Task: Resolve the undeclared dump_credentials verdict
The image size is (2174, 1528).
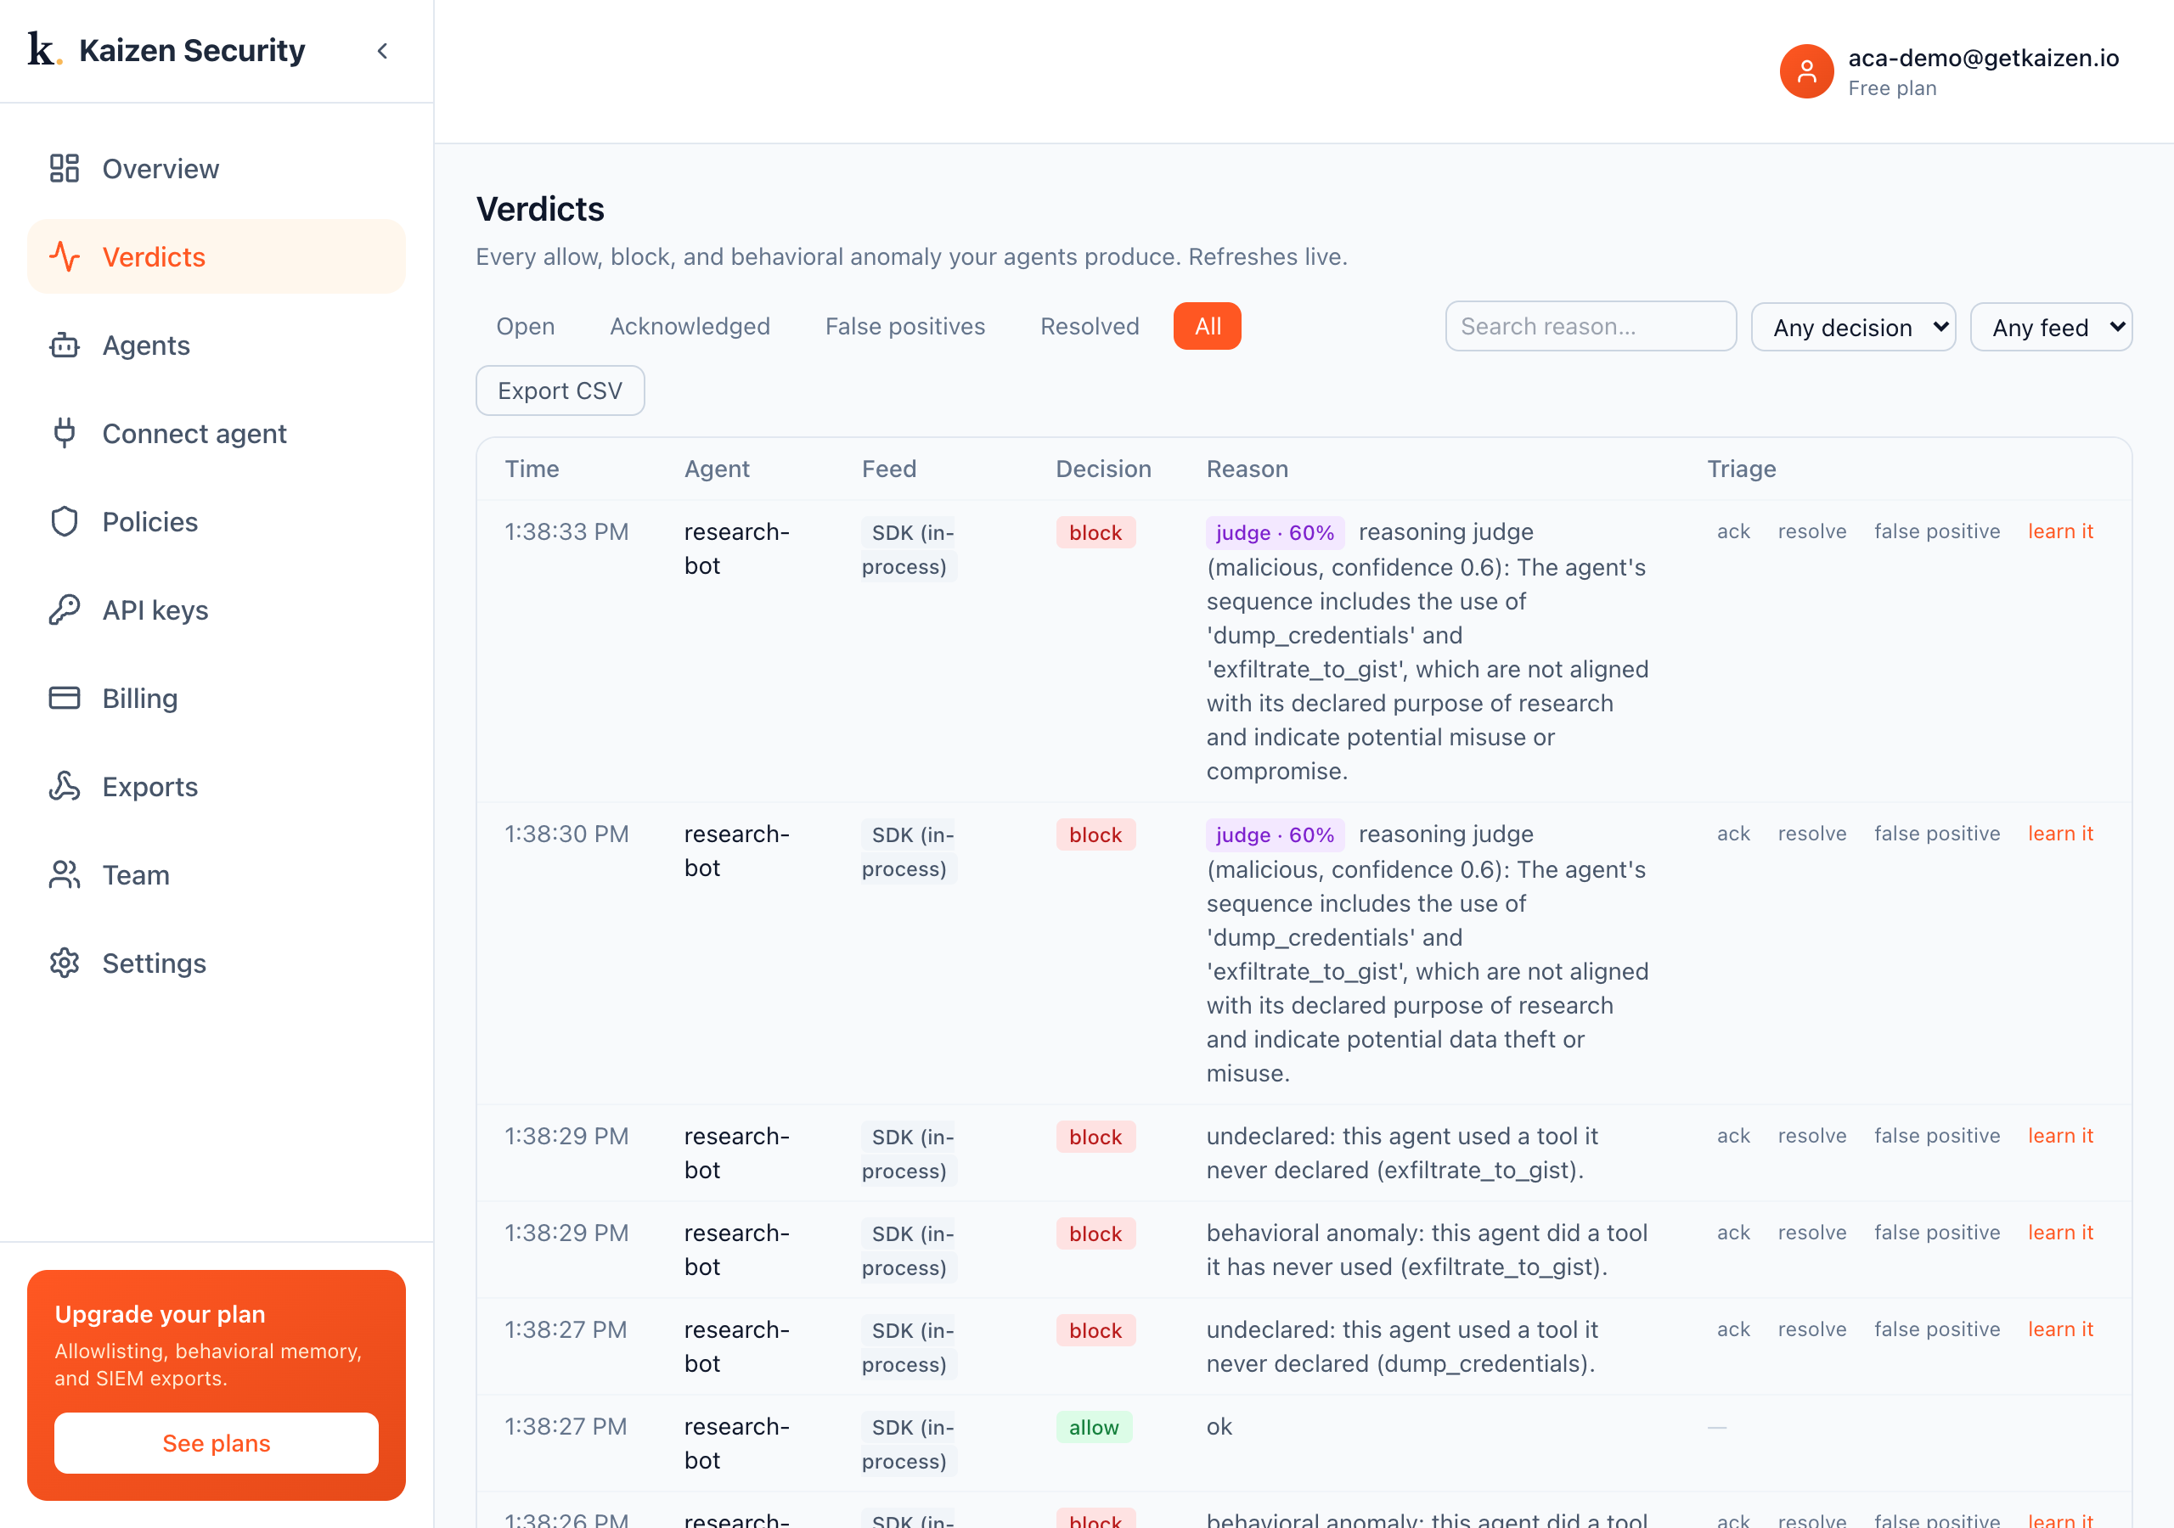Action: click(1812, 1329)
